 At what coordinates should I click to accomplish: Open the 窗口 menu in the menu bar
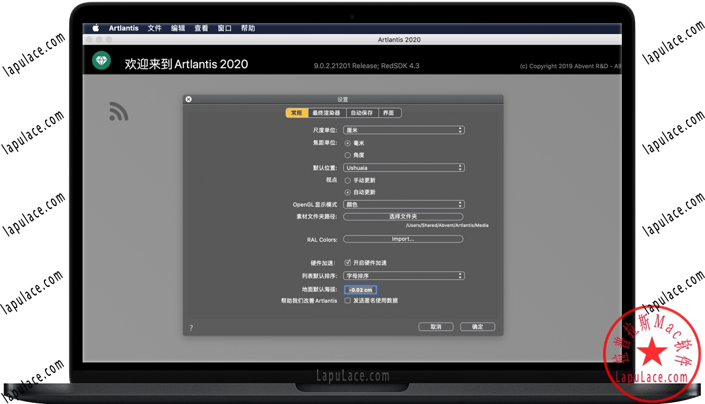224,28
